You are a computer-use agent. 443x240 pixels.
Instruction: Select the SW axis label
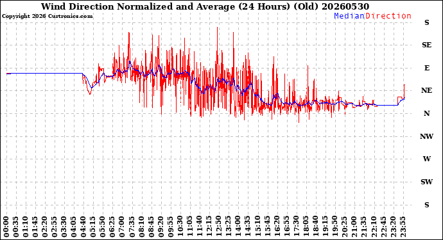click(x=426, y=182)
